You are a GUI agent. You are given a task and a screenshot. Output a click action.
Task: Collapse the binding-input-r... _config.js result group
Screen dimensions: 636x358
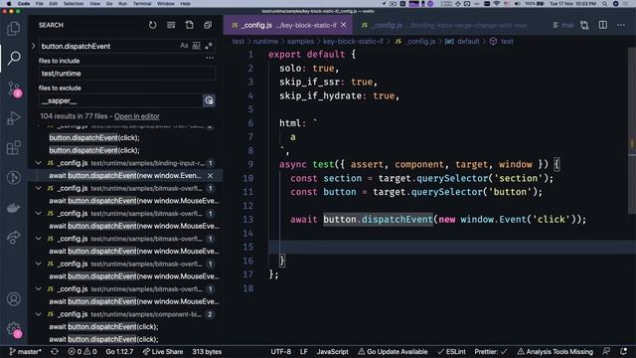(x=39, y=163)
